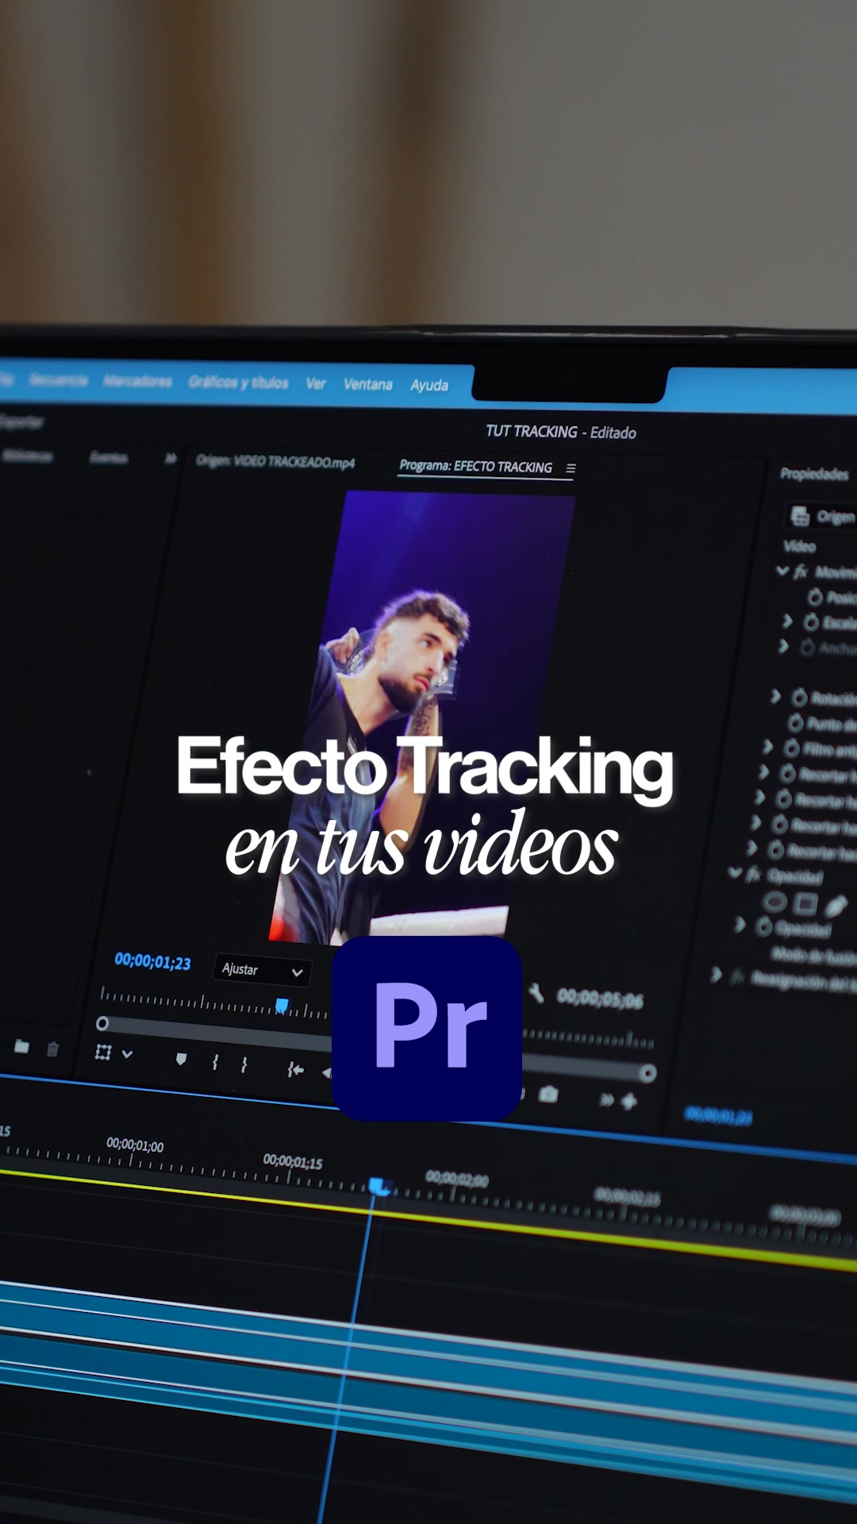Show more transport buttons double arrow

(x=606, y=1099)
